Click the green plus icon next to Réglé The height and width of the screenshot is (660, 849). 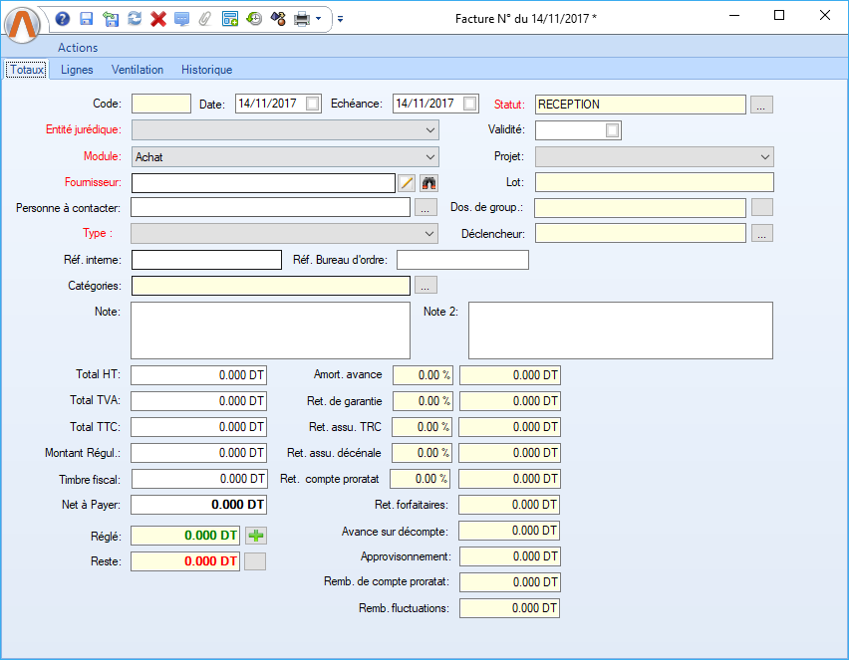[x=256, y=536]
